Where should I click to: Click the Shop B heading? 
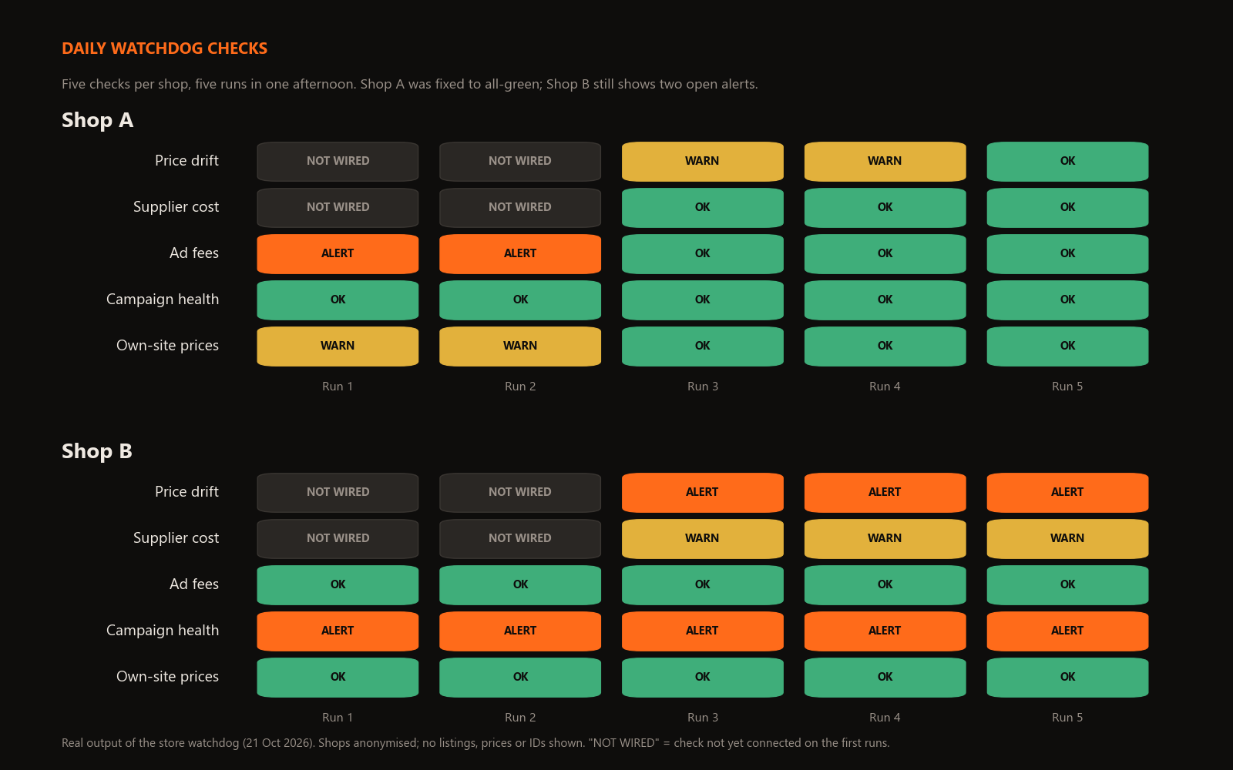pos(97,451)
